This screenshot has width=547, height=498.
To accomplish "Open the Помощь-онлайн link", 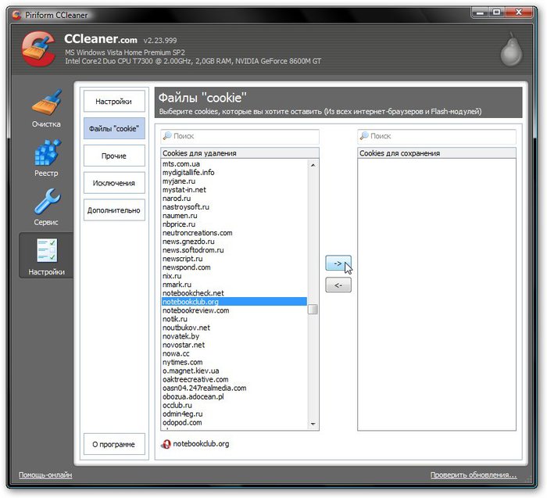I will click(x=45, y=475).
